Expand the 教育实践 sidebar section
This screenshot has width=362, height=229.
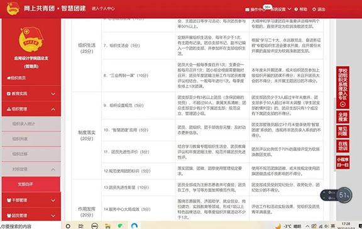tap(31, 94)
